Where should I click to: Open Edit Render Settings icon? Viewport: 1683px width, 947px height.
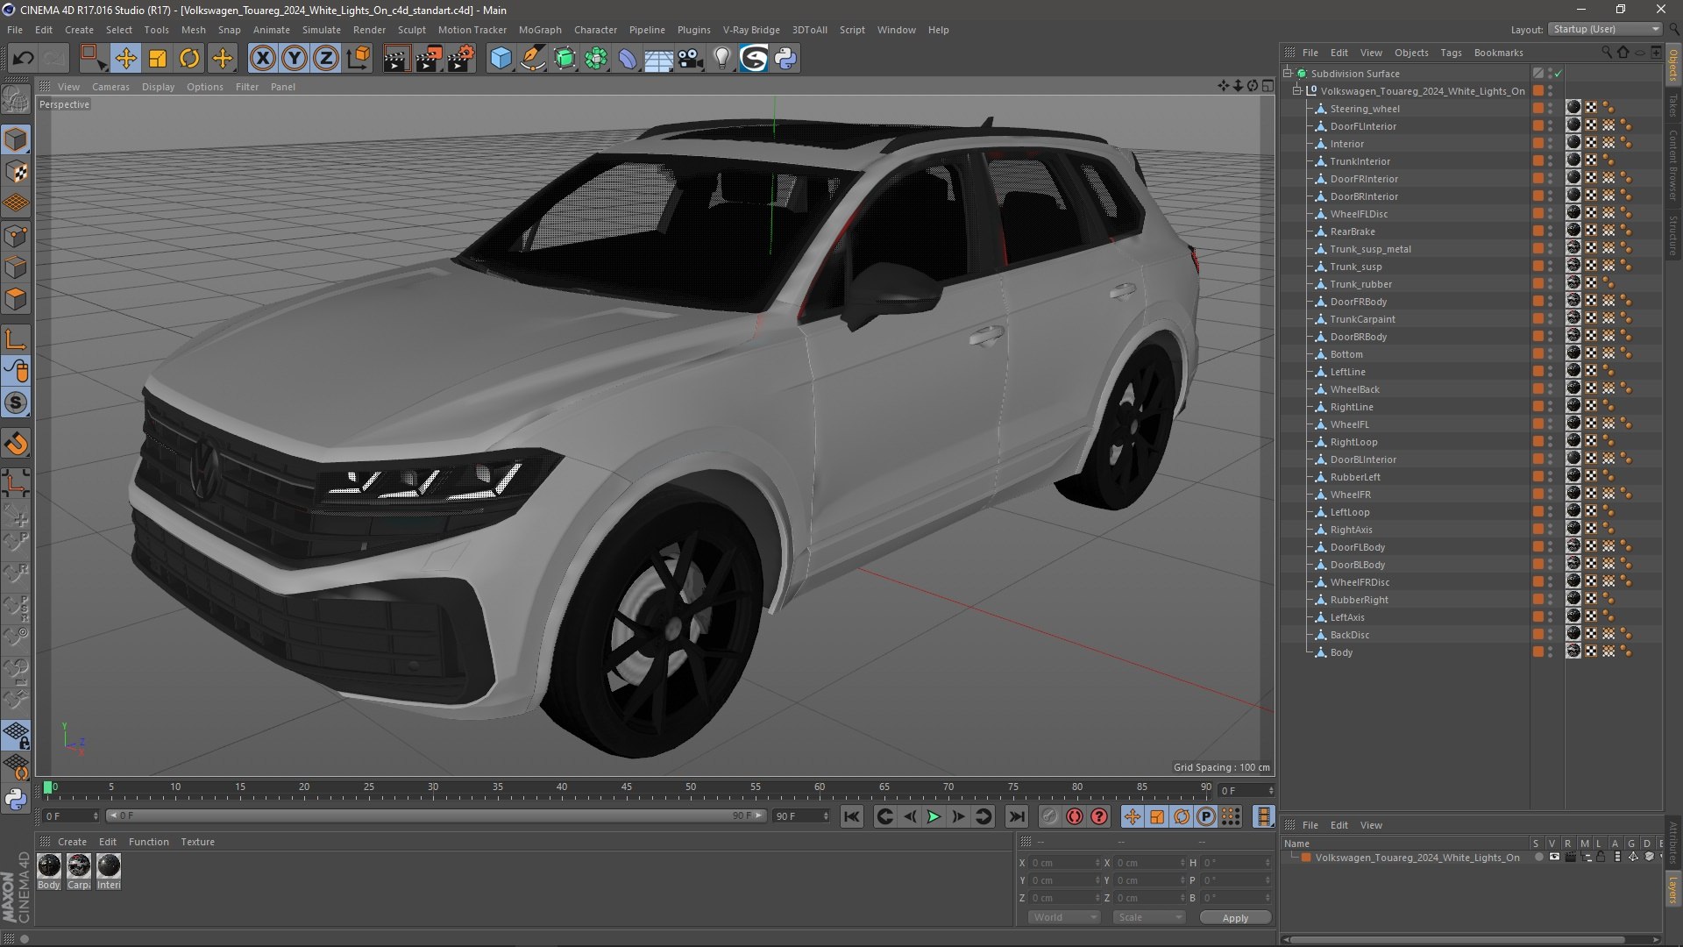[460, 59]
